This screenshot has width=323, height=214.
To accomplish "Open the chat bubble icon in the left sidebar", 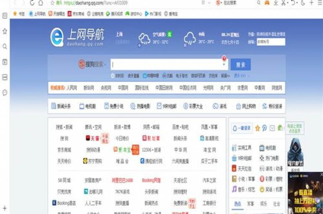I will [5, 92].
